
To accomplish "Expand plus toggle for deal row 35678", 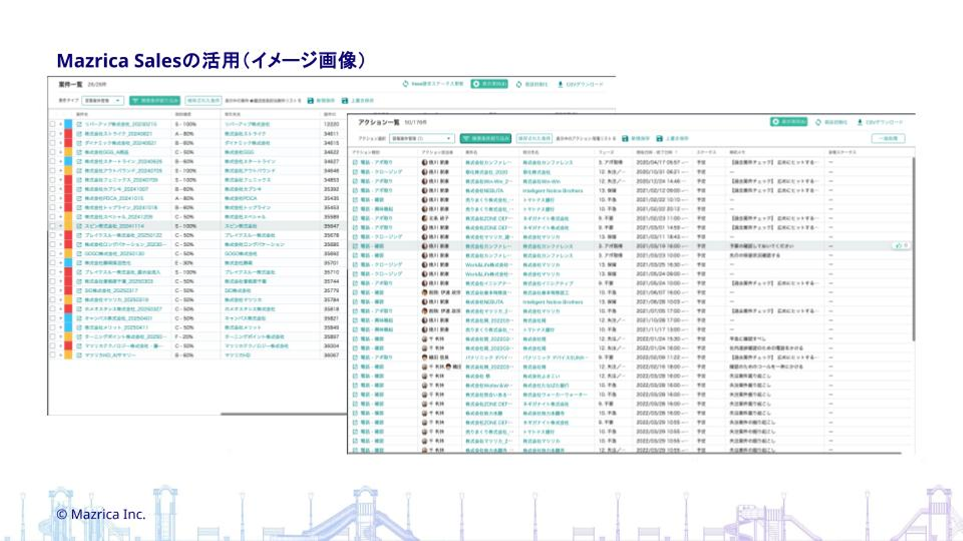I will (60, 235).
